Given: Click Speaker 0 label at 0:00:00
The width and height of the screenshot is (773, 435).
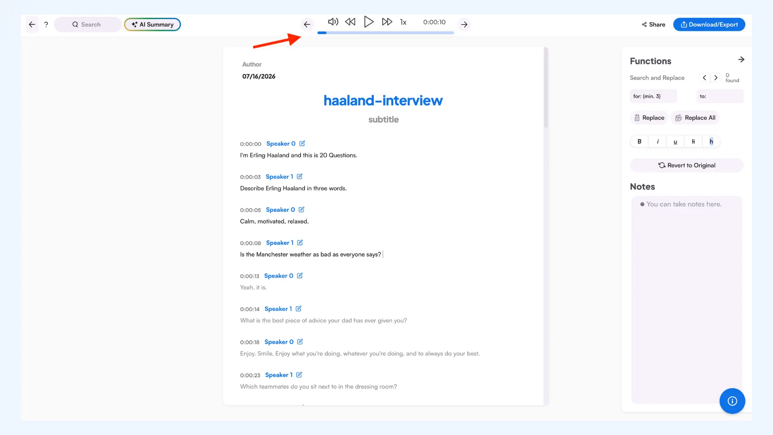Looking at the screenshot, I should click(281, 144).
